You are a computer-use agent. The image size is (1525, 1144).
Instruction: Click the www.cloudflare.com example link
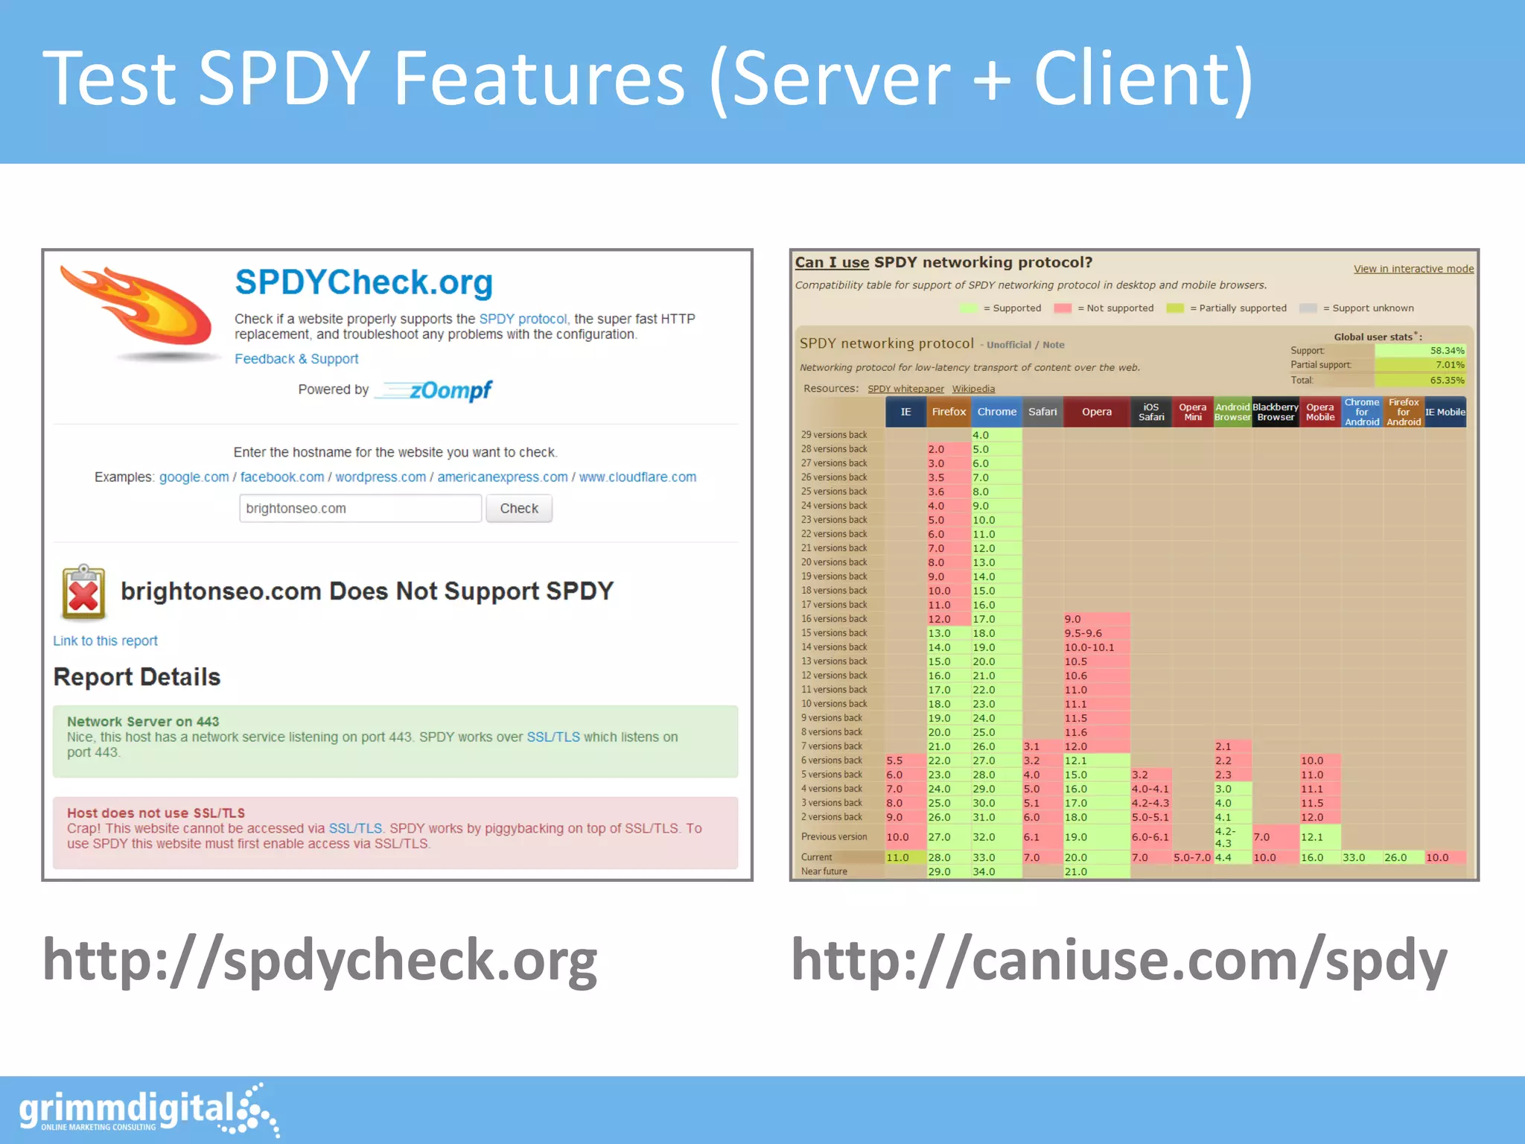coord(637,477)
